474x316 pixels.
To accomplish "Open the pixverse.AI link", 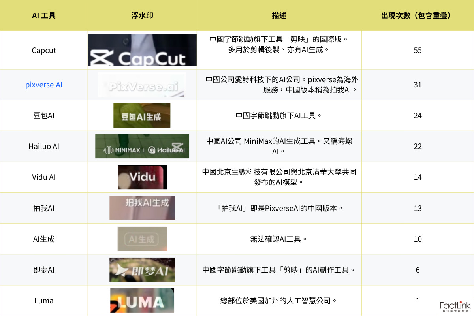I will click(x=44, y=85).
